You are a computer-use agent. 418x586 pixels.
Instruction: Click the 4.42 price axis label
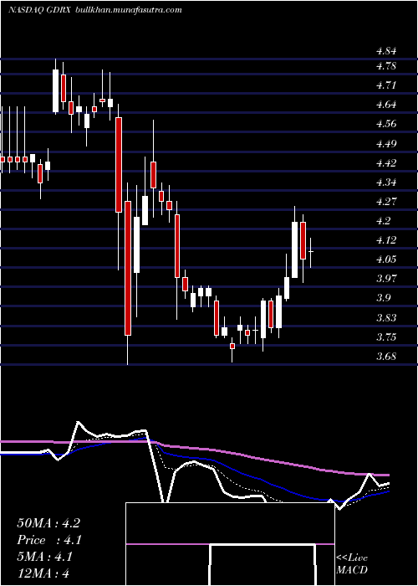tap(385, 163)
